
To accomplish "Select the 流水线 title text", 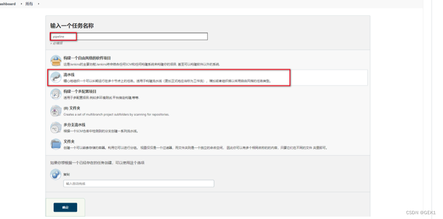I will [69, 75].
